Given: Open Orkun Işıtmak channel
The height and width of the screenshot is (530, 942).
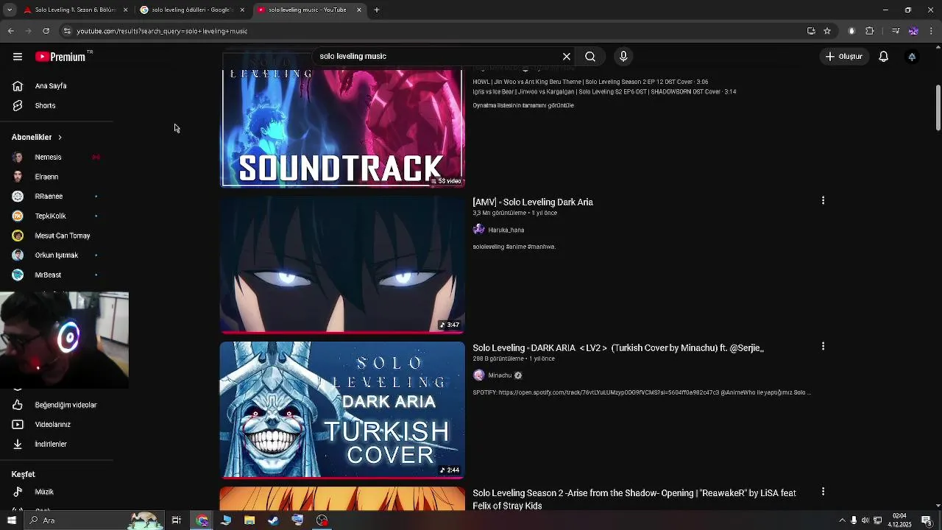Looking at the screenshot, I should 56,255.
